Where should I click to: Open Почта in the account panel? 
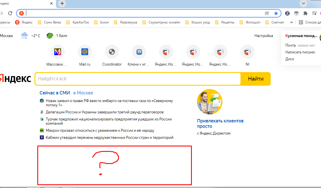point(290,45)
